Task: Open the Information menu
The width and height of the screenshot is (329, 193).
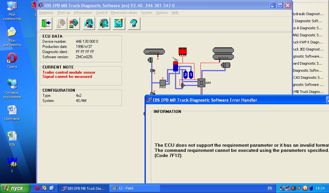Action: (x=83, y=13)
